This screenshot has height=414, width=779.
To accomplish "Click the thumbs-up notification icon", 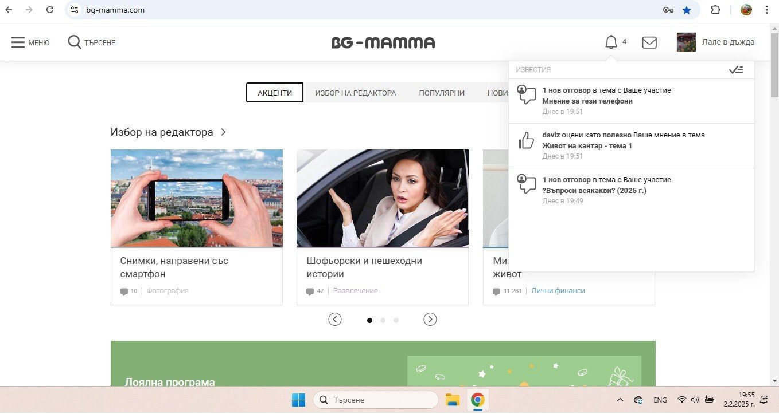I will (526, 140).
